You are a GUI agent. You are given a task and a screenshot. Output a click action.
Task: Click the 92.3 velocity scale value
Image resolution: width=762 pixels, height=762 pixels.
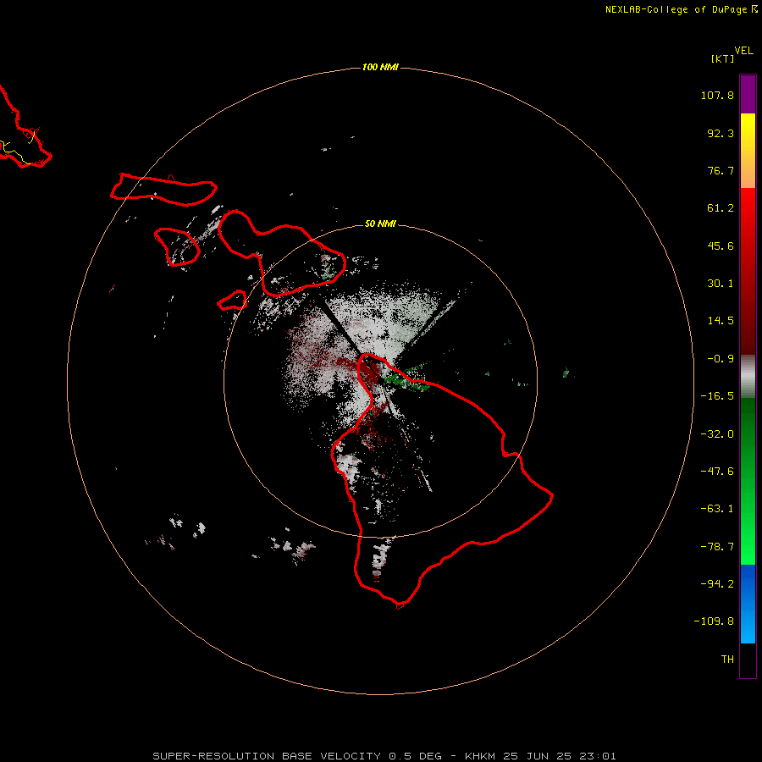pos(721,133)
